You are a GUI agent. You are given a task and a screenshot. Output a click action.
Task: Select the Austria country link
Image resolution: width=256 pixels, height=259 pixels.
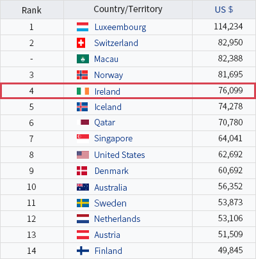click(108, 235)
